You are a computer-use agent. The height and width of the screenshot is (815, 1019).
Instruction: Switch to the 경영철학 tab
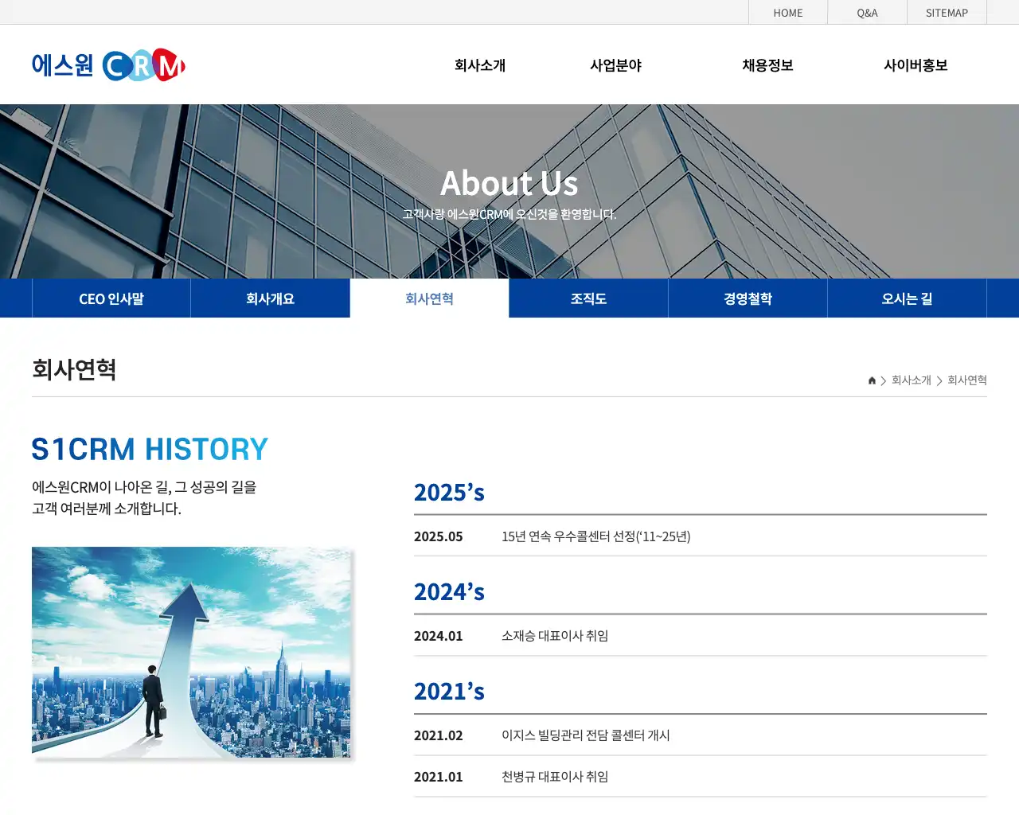[748, 298]
